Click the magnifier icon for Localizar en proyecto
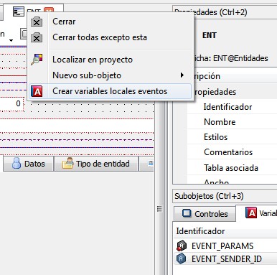This screenshot has height=275, width=277. pos(37,60)
